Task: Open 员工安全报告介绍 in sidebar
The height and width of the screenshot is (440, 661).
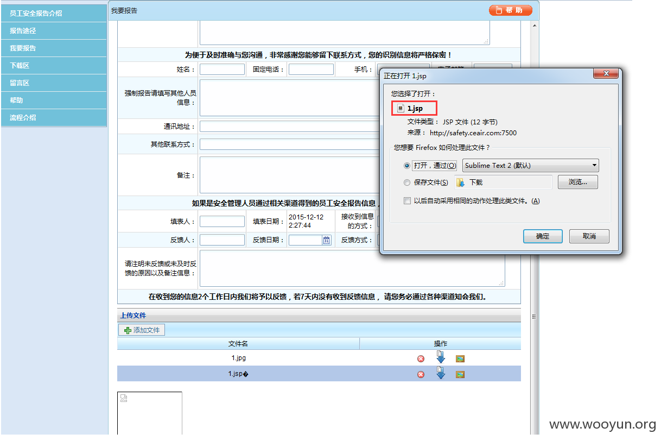Action: (x=54, y=13)
